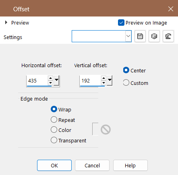Image resolution: width=178 pixels, height=175 pixels.
Task: Close the Offset dialog
Action: click(x=171, y=9)
